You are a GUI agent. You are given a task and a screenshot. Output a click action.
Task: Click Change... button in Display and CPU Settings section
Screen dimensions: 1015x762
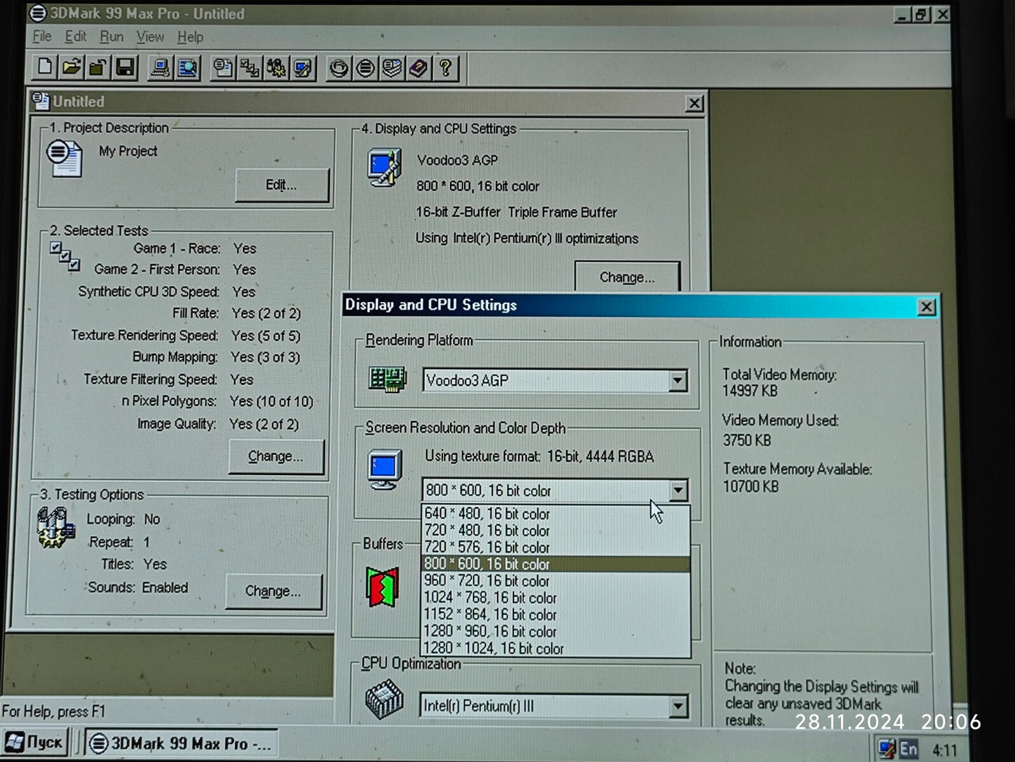627,277
